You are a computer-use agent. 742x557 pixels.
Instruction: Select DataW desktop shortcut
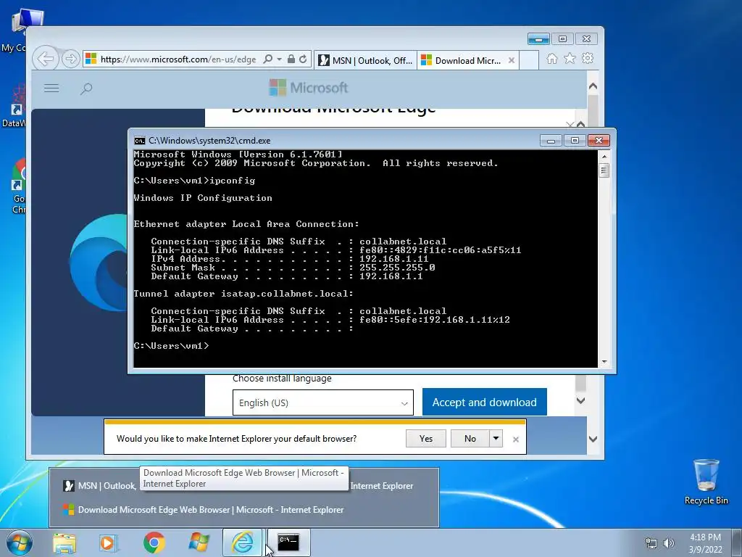[13, 105]
